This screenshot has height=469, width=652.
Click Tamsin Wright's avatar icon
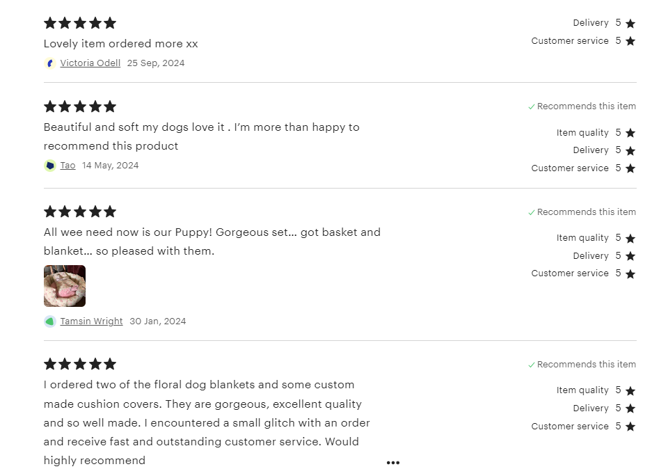[x=50, y=321]
